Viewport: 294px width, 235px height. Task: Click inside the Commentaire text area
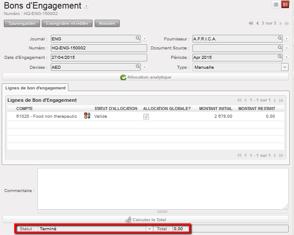pos(163,188)
